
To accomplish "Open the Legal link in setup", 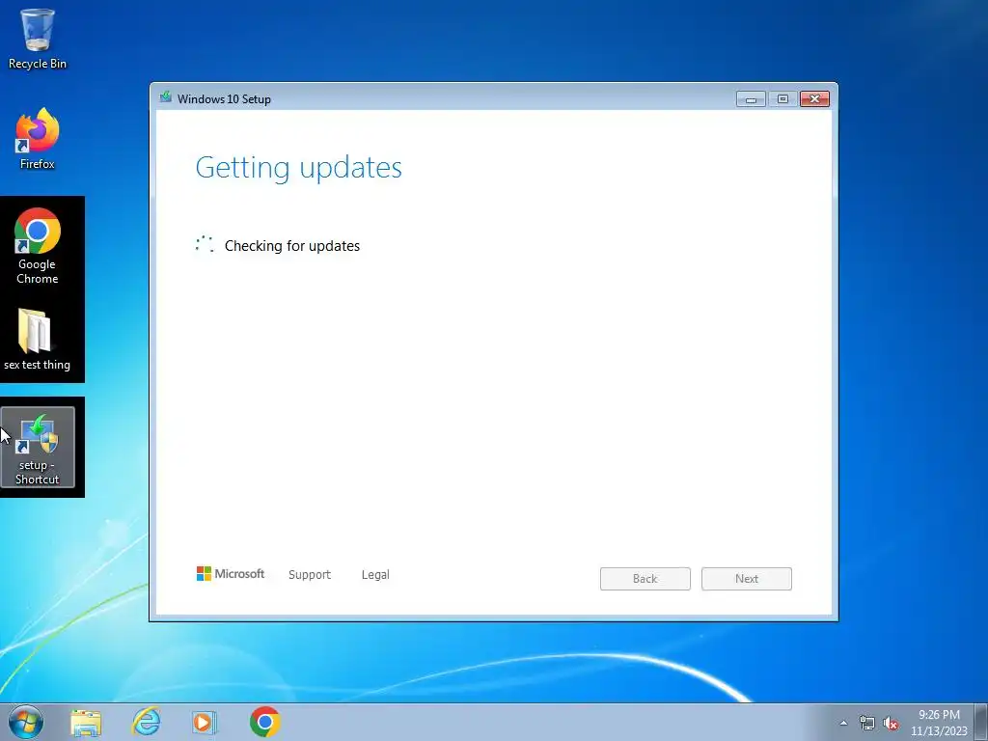I will point(375,575).
